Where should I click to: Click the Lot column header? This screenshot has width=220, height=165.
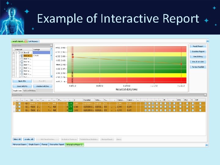[x=33, y=100]
